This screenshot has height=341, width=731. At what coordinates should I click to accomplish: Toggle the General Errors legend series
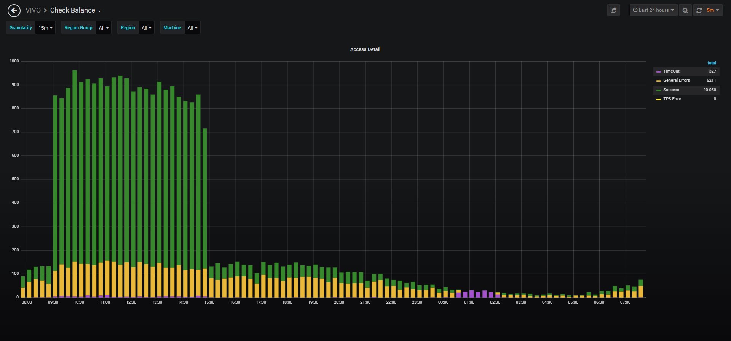677,80
